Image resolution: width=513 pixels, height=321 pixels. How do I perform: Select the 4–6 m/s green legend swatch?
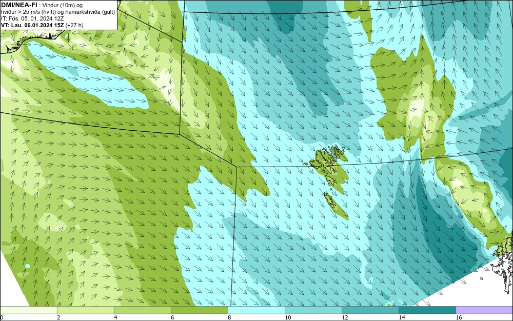[x=143, y=310]
